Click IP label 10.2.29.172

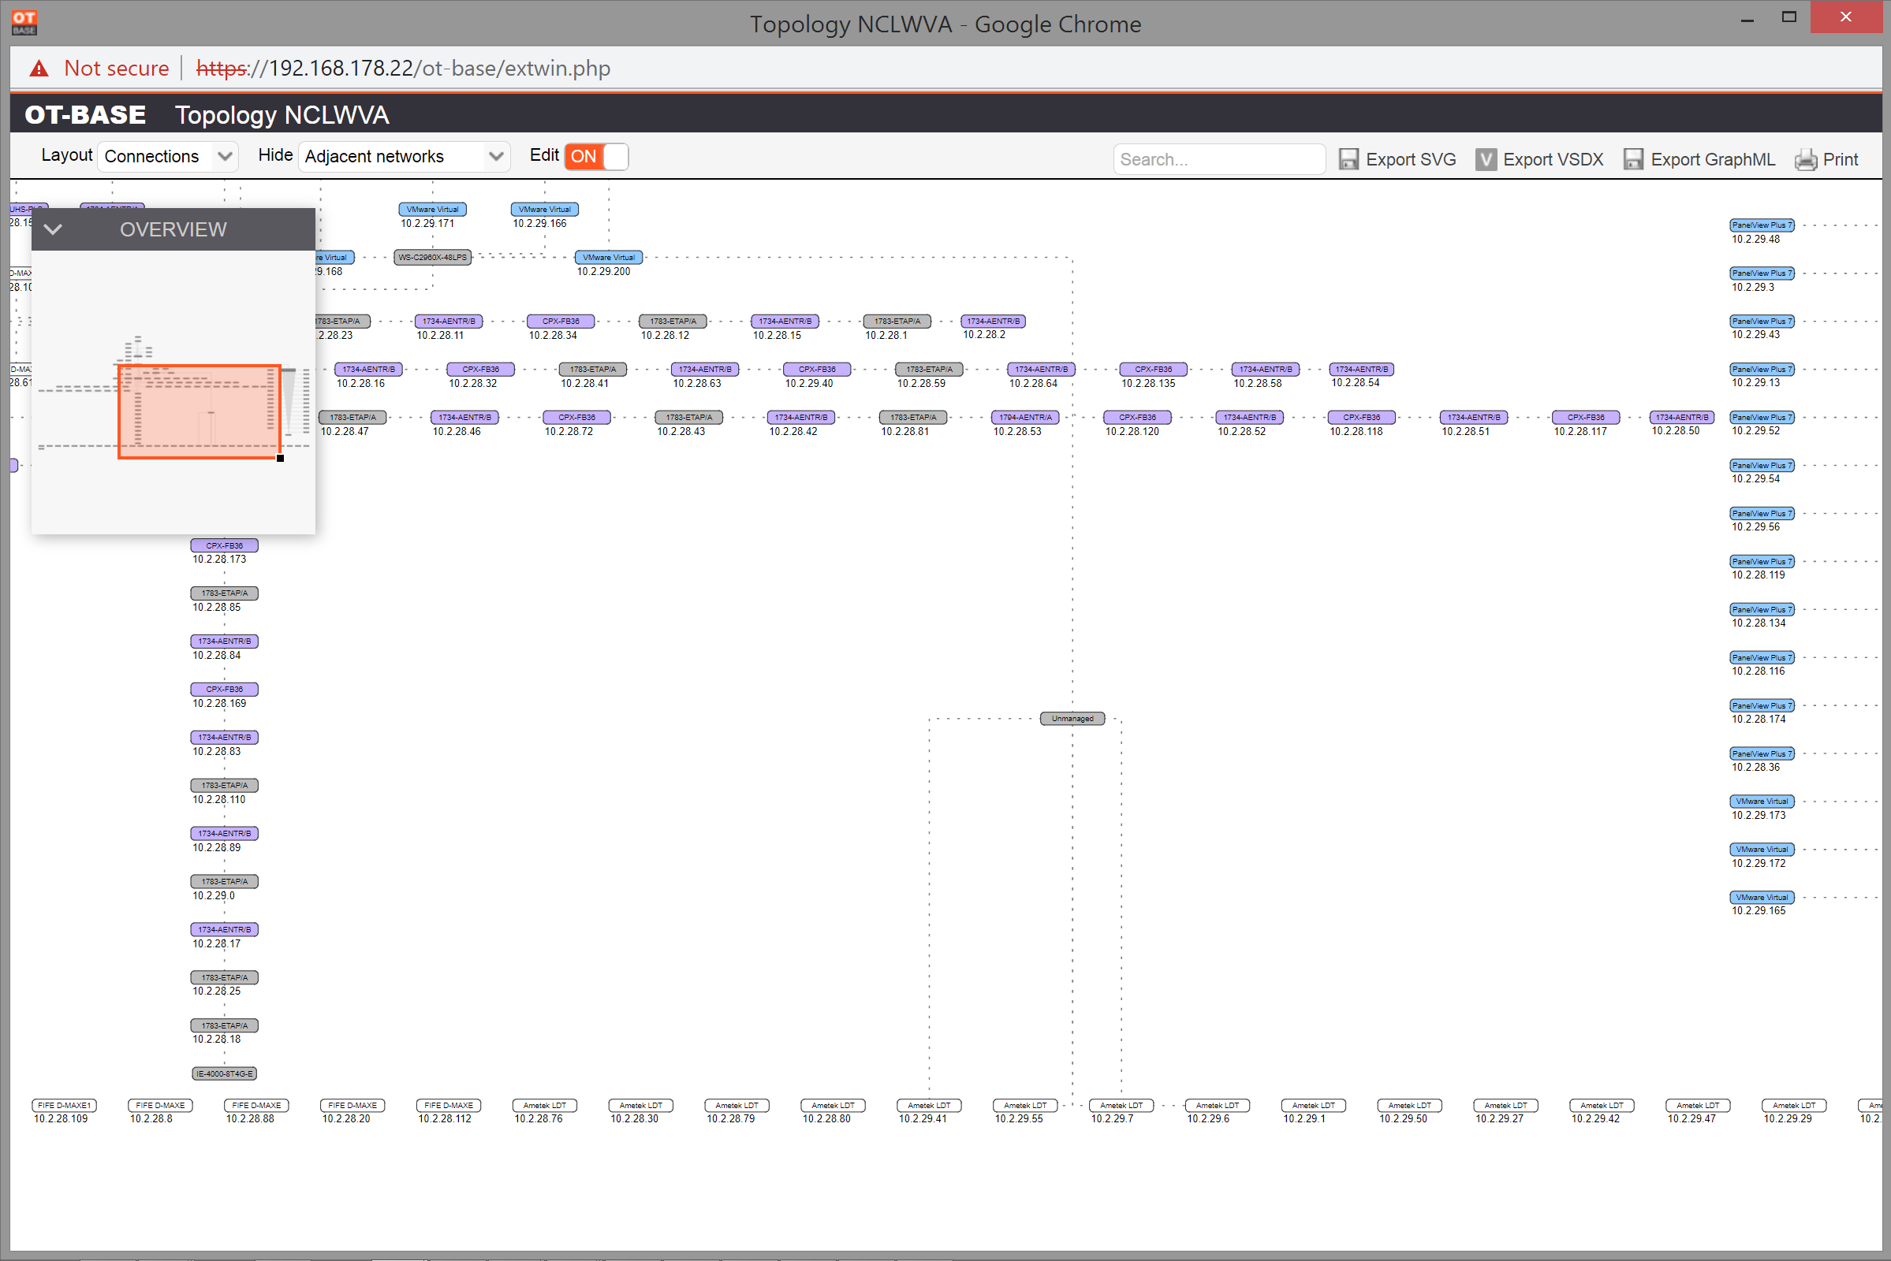click(x=1759, y=863)
